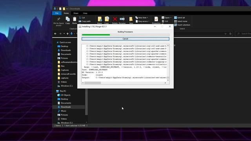Close the Forge installer window

pos(170,26)
